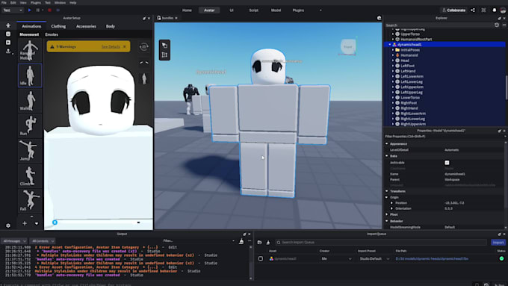The width and height of the screenshot is (508, 286).
Task: Click the See Details link in warnings banner
Action: [x=111, y=46]
